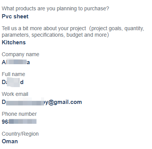
Task: Click the blurred company name value
Action: coord(16,62)
